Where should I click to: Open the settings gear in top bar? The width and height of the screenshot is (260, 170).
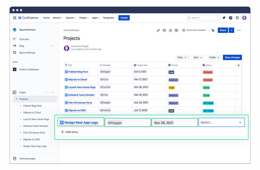pyautogui.click(x=237, y=18)
